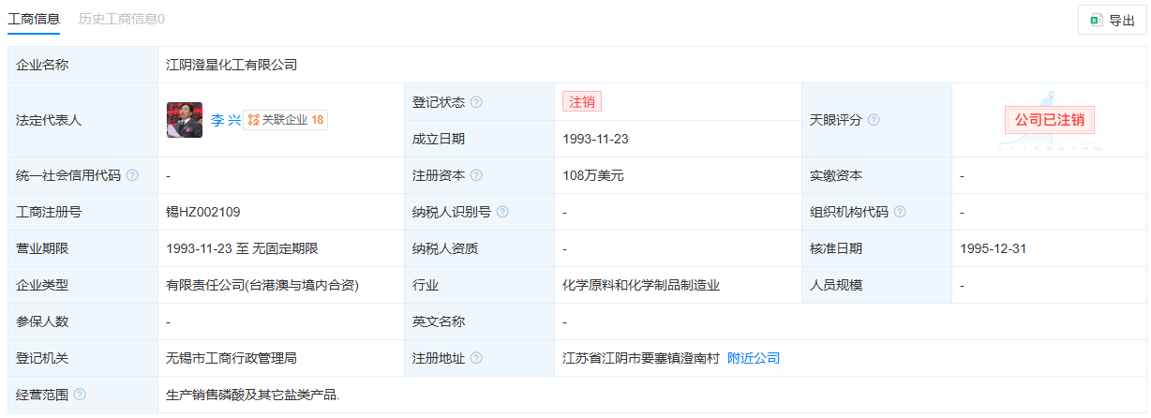
Task: Click the 化学原料和化学制品制造业 industry value
Action: tap(641, 285)
